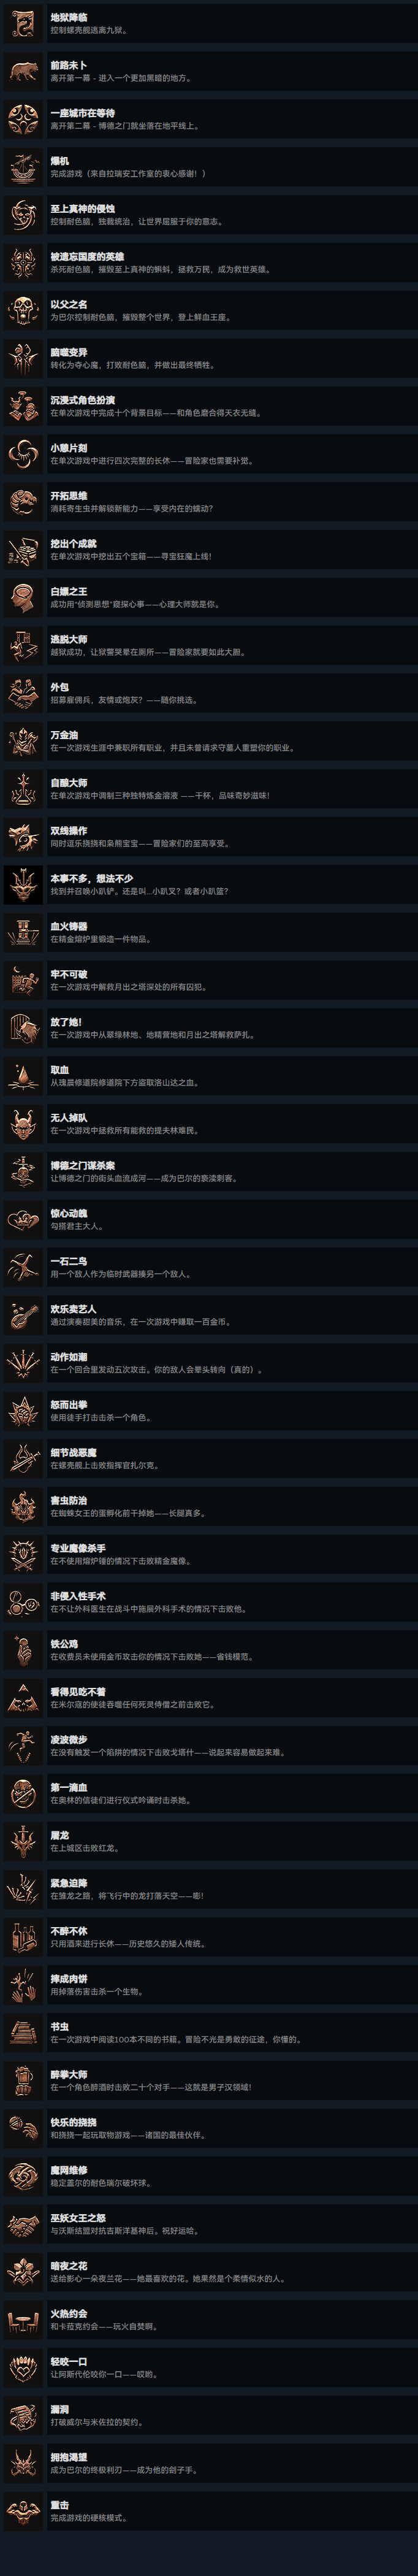418x2576 pixels.
Task: Open the 小憩片刻 achievement icon
Action: [x=23, y=454]
